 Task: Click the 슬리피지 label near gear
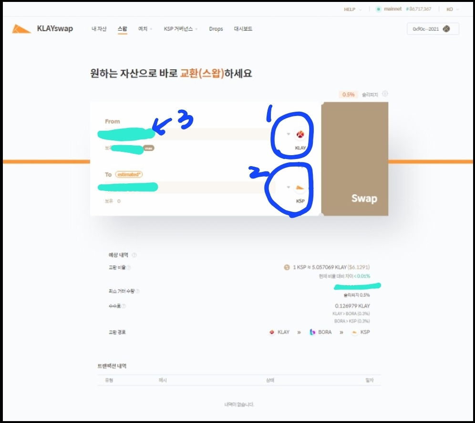coord(370,95)
